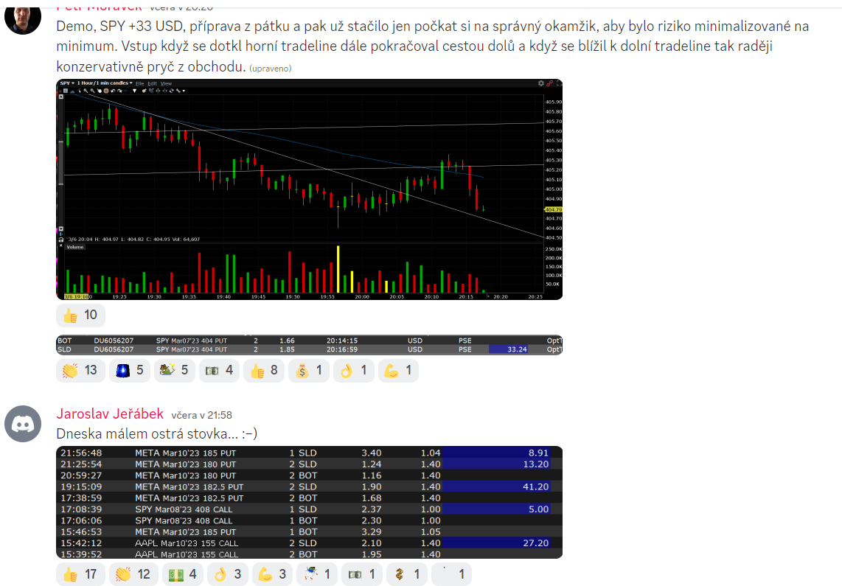The height and width of the screenshot is (586, 842).
Task: Toggle the flexed biceps reaction with 3
Action: click(272, 574)
